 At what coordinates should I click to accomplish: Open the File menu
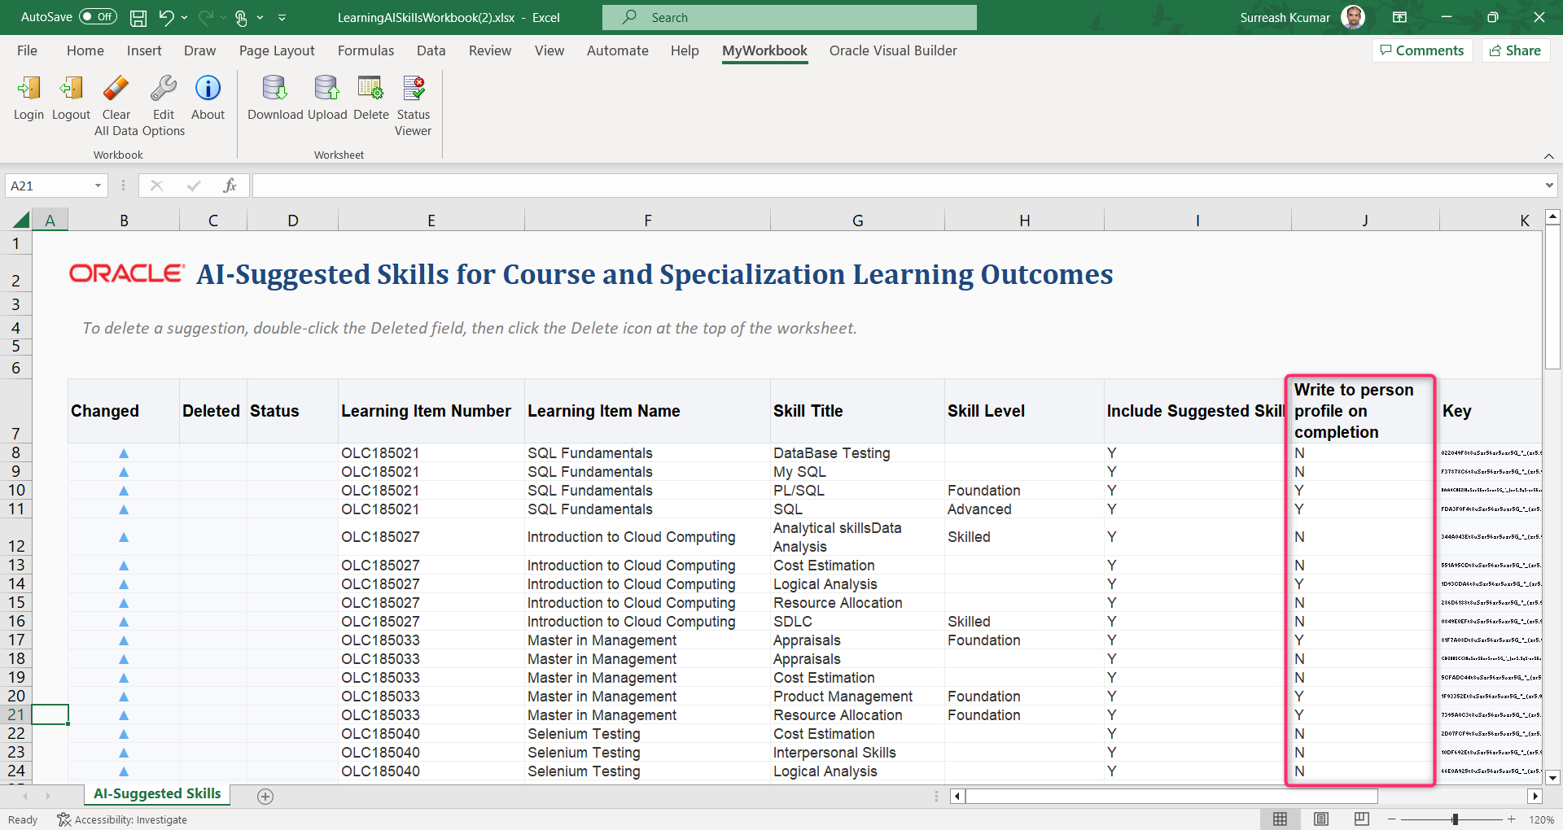pyautogui.click(x=27, y=50)
